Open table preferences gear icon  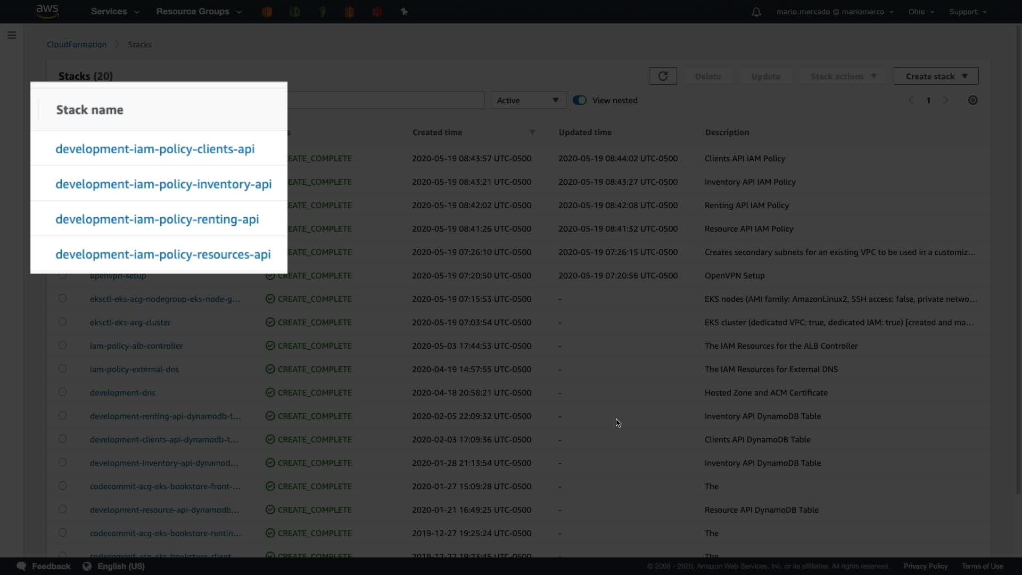(972, 100)
